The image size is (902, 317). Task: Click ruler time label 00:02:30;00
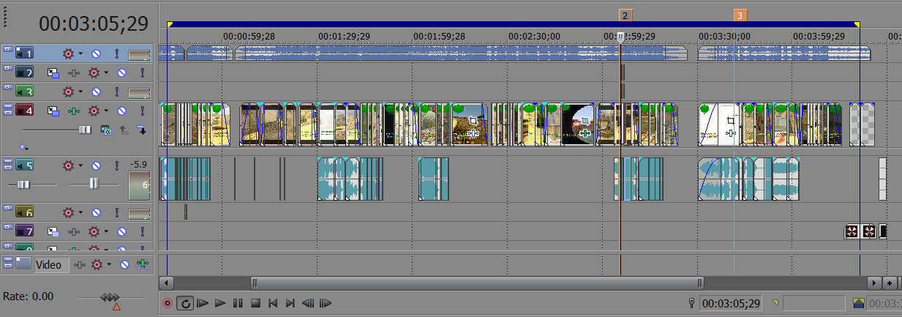coord(535,36)
